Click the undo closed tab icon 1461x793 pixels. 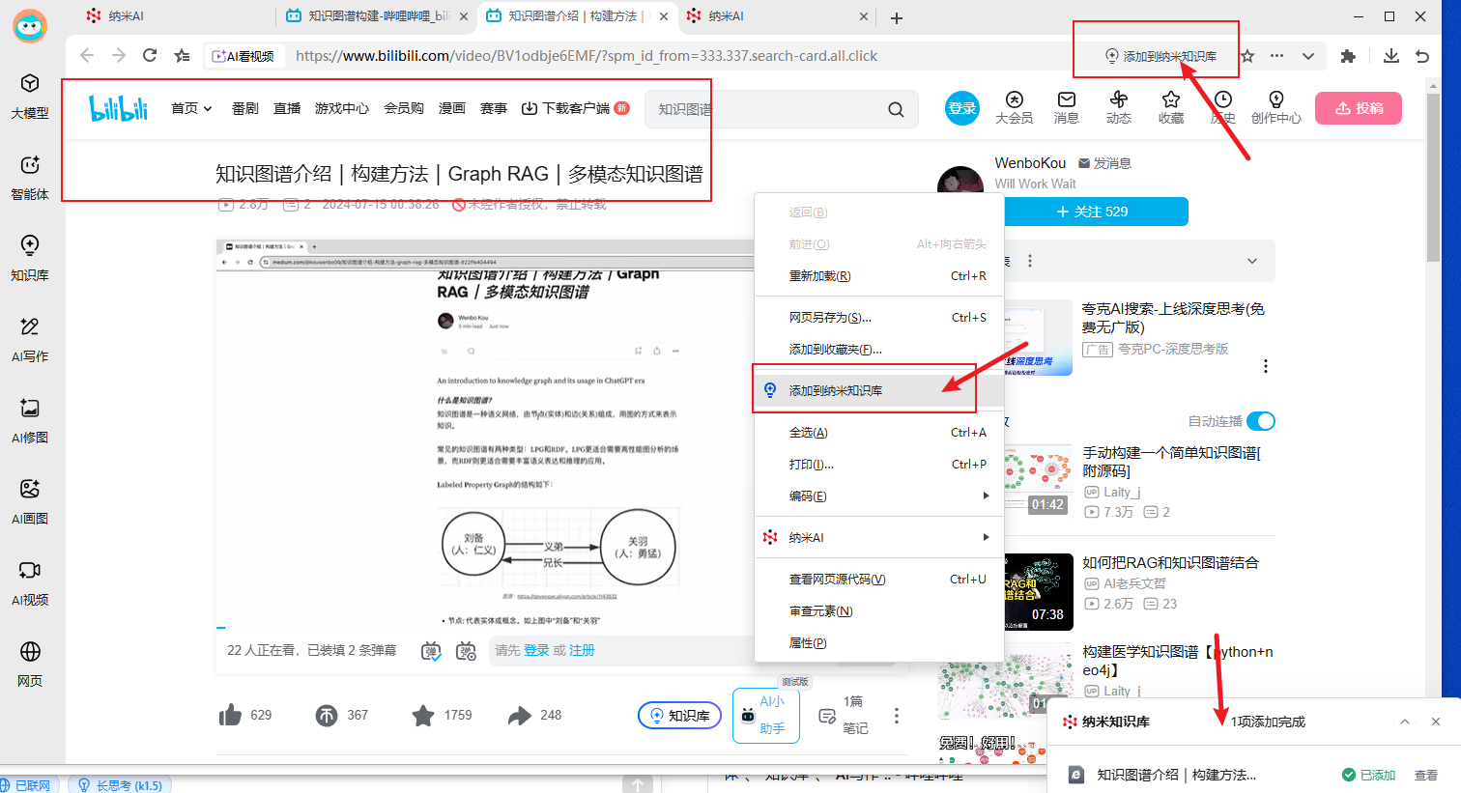coord(1422,56)
